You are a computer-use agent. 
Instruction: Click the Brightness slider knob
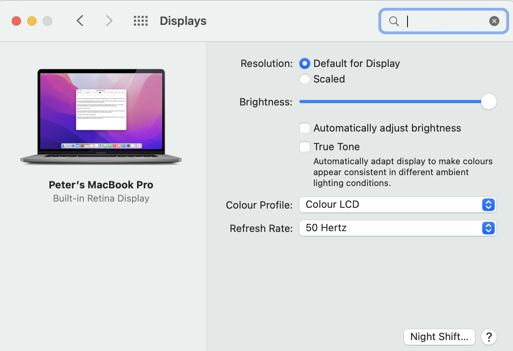coord(489,102)
